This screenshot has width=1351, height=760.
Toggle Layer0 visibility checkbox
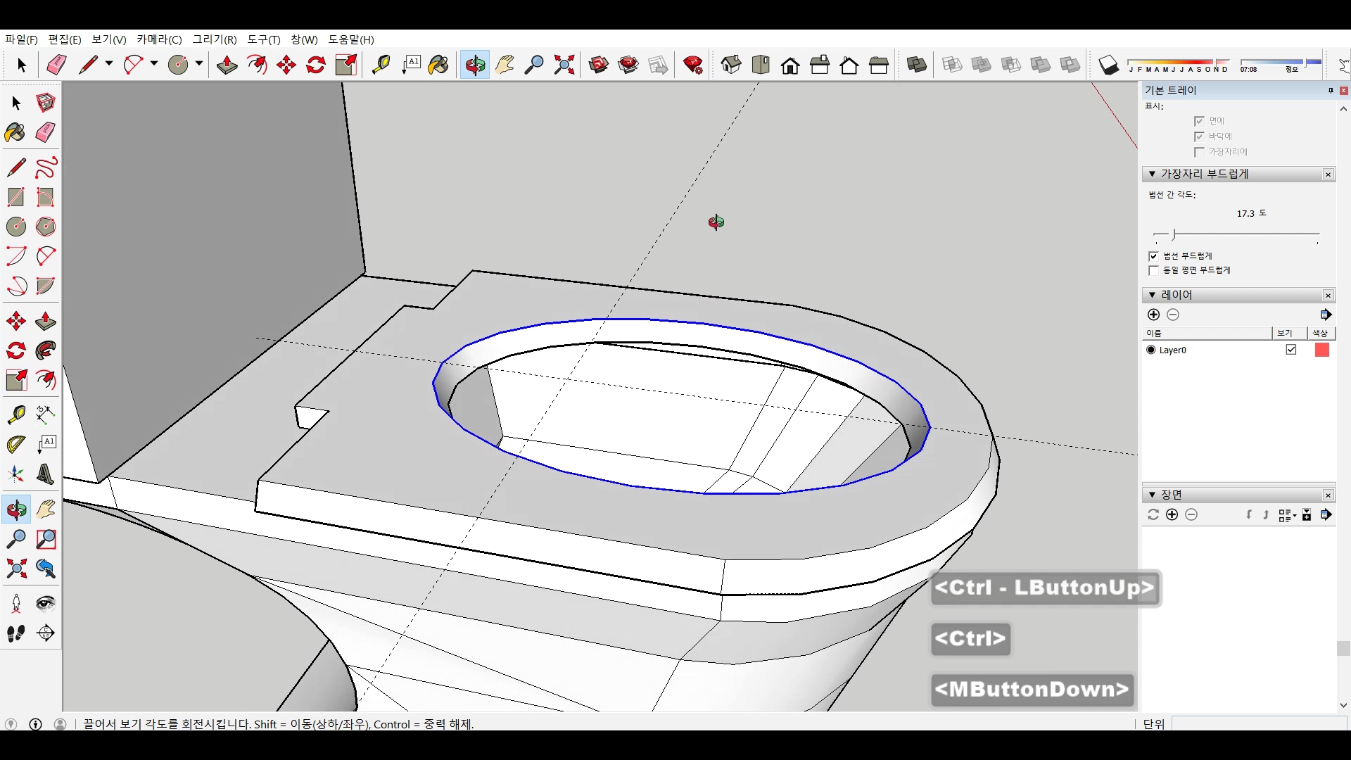pos(1290,350)
